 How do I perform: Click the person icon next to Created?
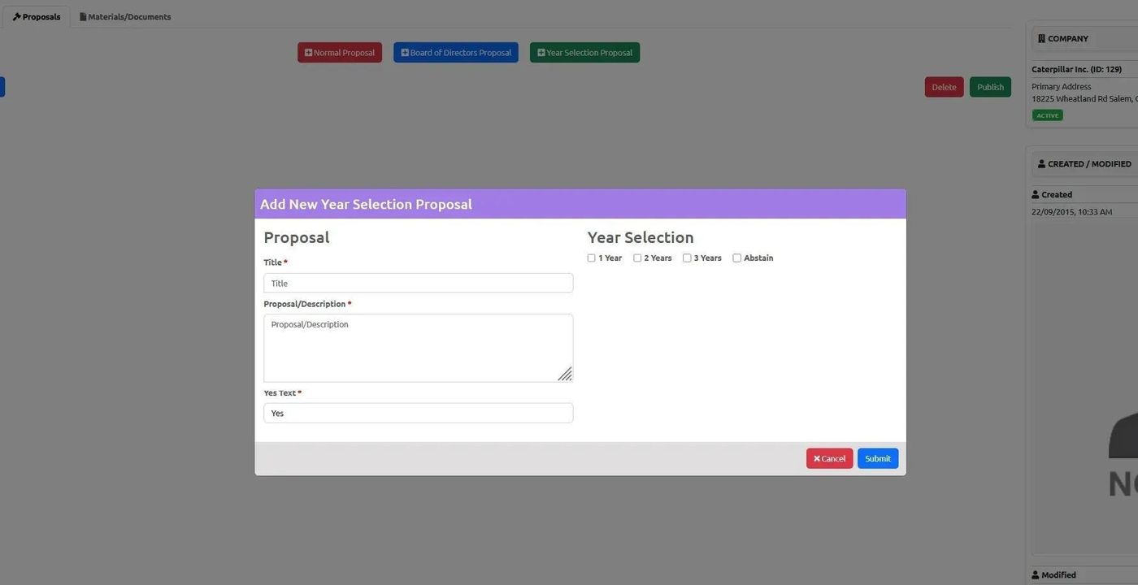tap(1036, 195)
